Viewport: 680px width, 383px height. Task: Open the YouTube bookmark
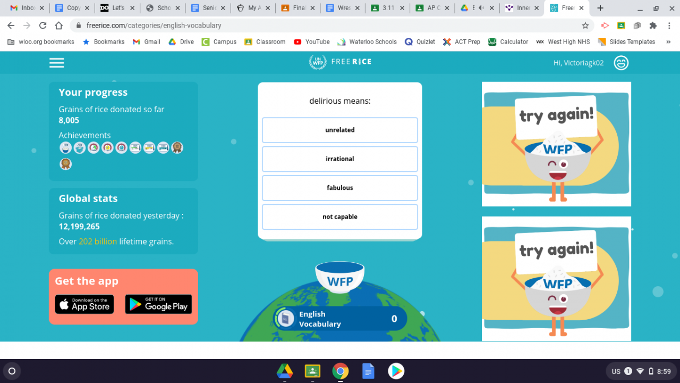click(312, 41)
